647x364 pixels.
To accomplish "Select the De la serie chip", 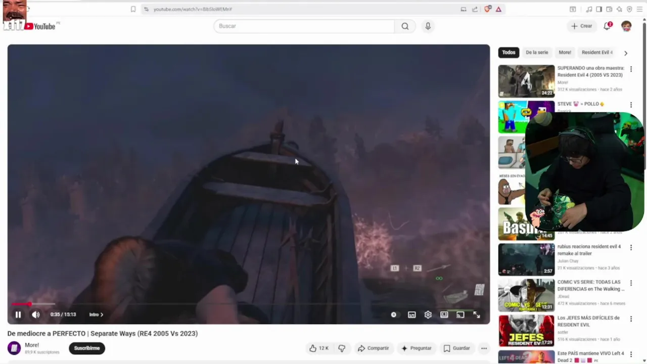I will coord(537,52).
